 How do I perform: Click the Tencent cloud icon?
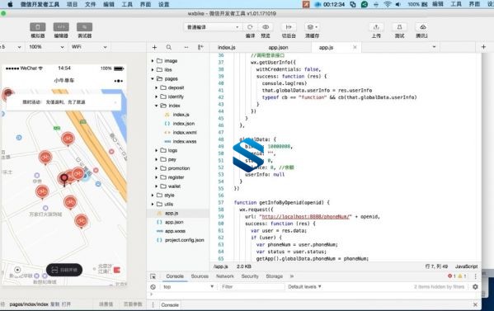(x=422, y=27)
